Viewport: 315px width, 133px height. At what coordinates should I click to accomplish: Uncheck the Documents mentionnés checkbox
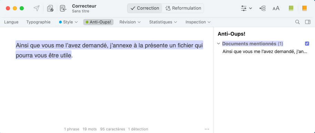307,44
